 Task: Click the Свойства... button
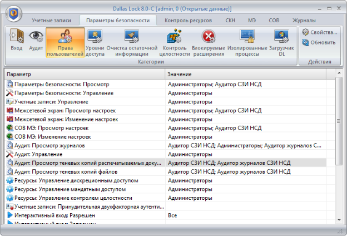319,32
